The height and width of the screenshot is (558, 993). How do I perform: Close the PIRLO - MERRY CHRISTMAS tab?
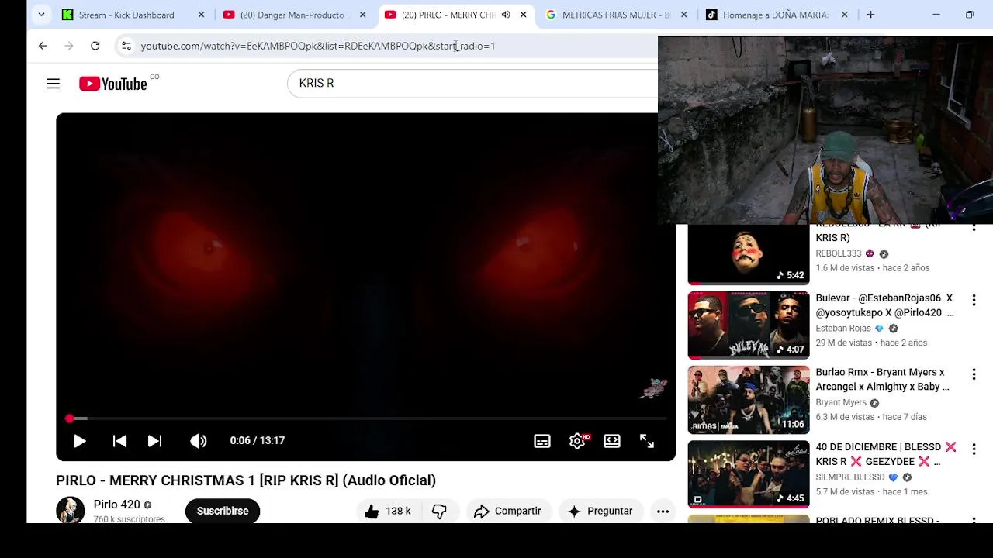point(523,15)
